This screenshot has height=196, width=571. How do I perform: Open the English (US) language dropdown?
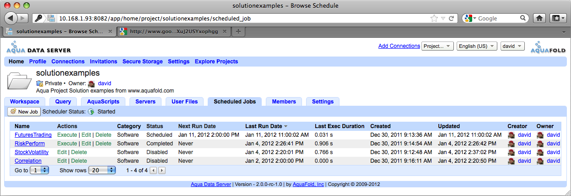click(x=477, y=46)
